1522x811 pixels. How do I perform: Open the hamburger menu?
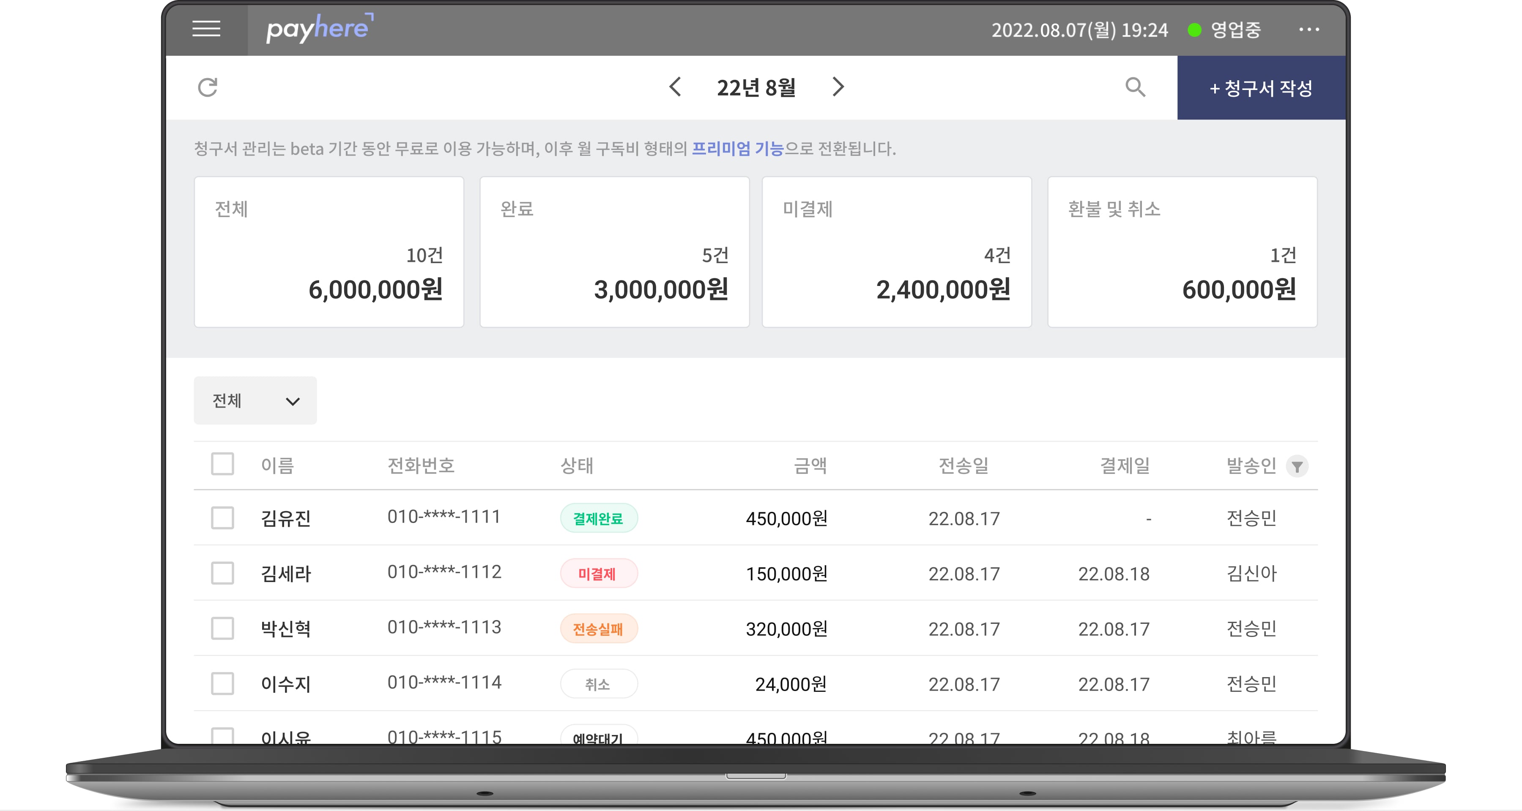[x=206, y=28]
